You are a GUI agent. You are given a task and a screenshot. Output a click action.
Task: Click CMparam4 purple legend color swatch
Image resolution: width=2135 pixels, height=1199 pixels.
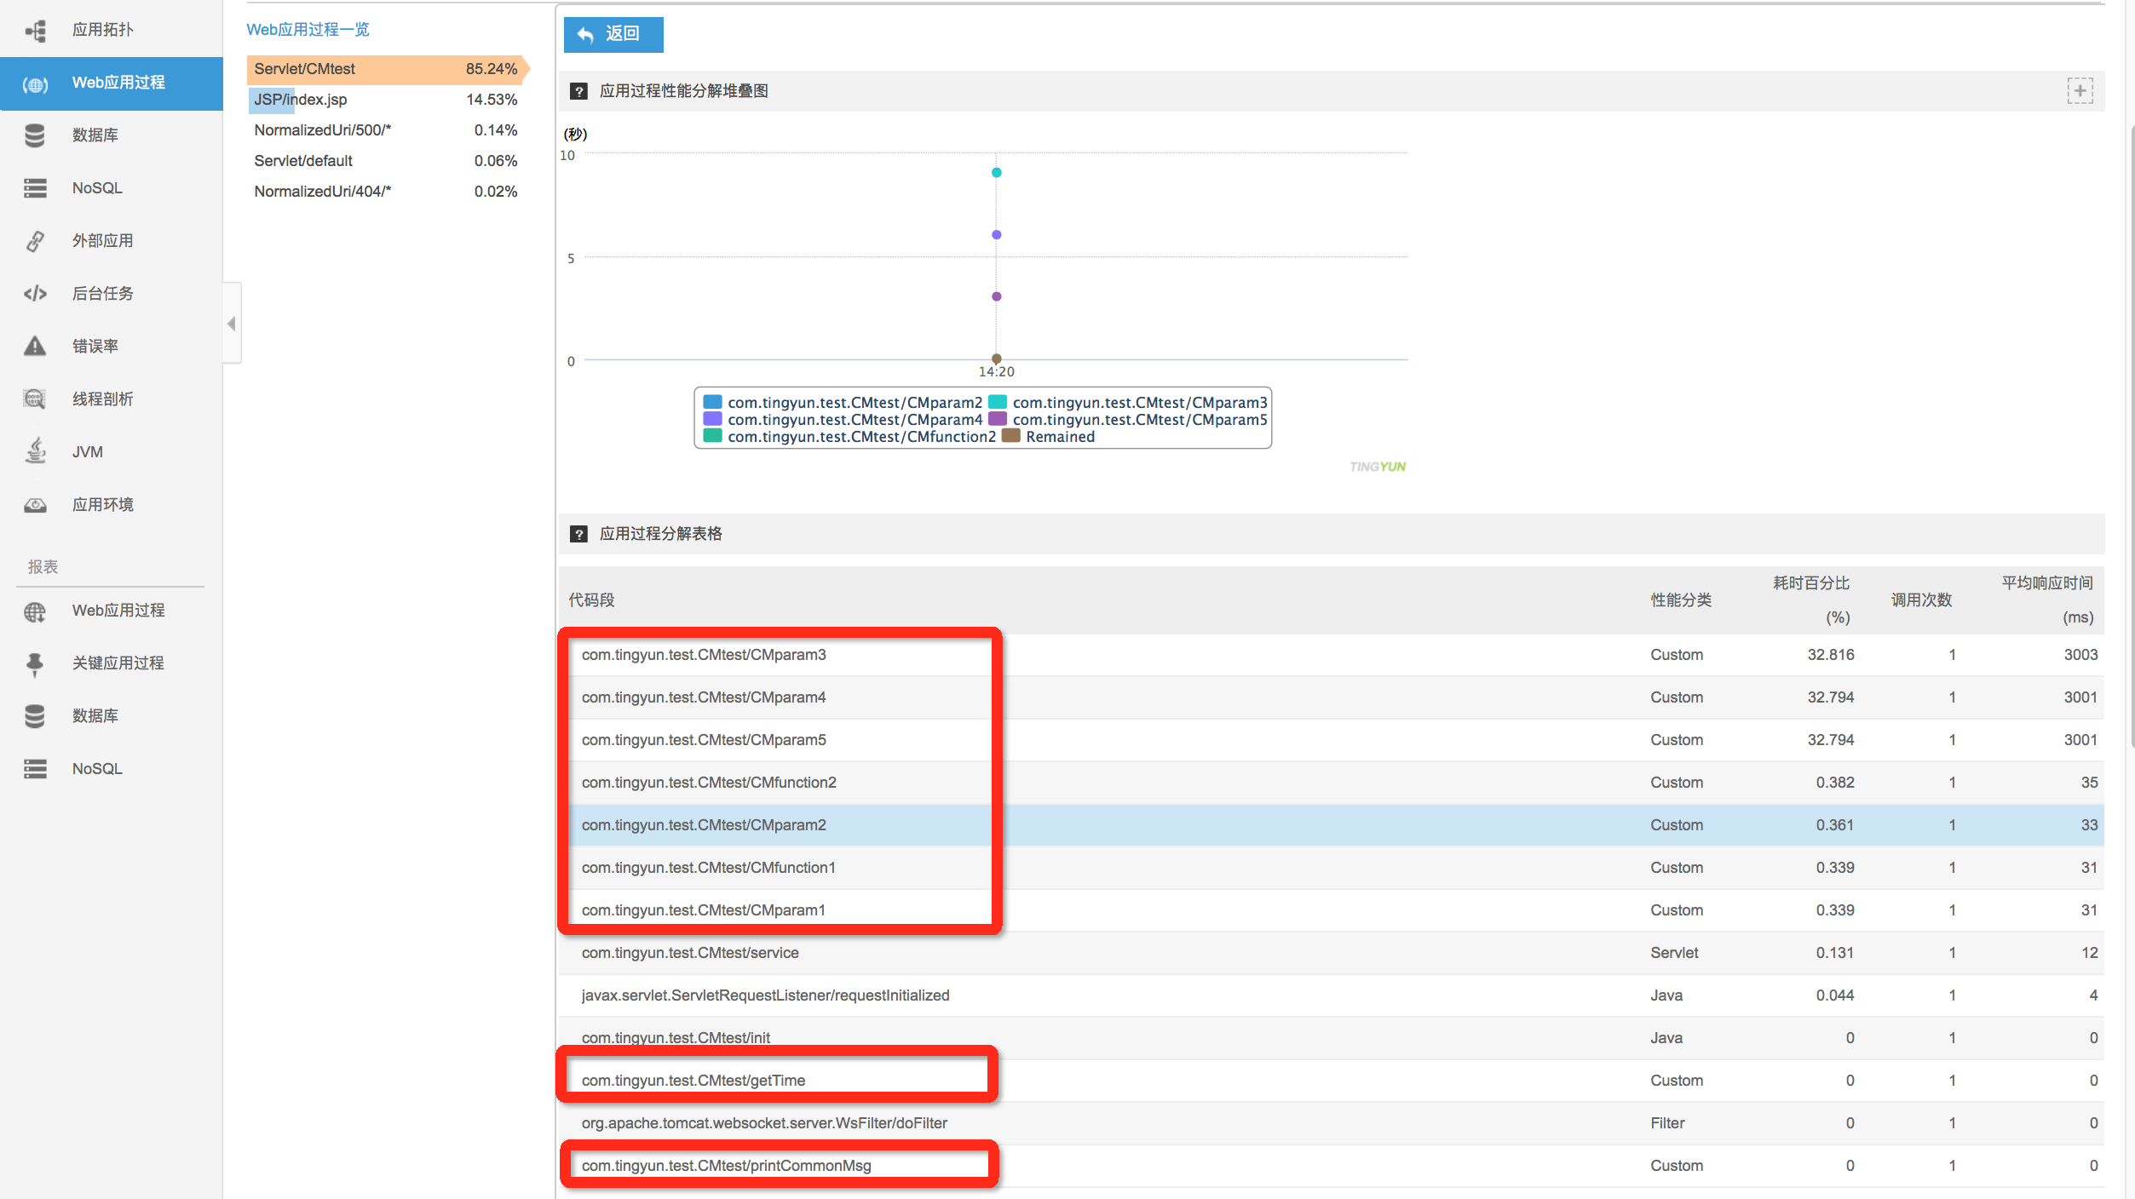coord(712,419)
